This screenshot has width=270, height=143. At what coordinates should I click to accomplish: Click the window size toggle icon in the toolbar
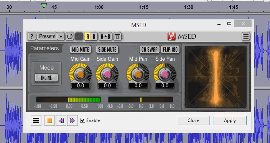click(117, 36)
